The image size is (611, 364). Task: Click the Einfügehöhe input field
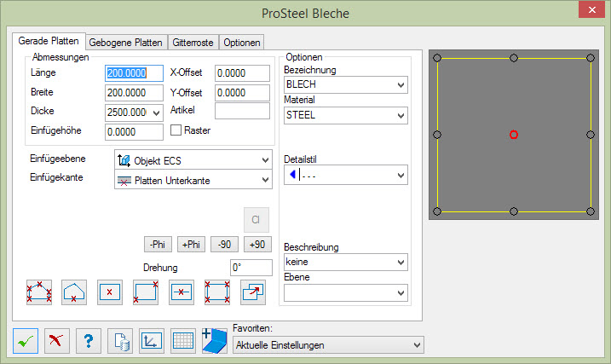(134, 132)
